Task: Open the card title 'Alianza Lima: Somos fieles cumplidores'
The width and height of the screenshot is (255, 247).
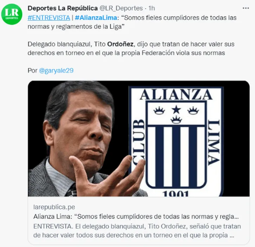Action: [x=136, y=217]
